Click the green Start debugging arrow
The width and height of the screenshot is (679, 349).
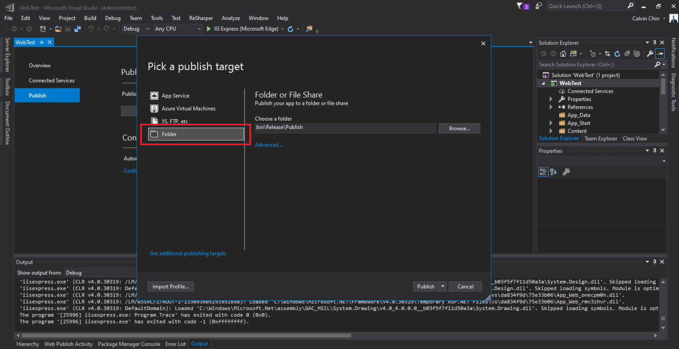209,29
